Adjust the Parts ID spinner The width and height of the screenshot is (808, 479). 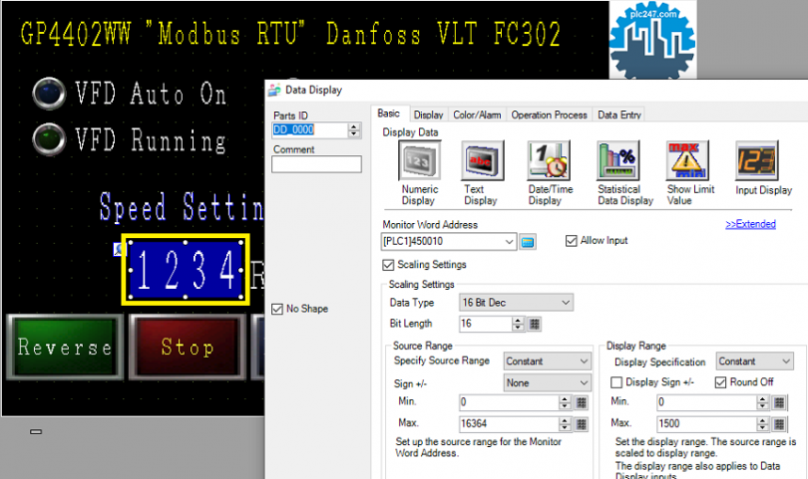pyautogui.click(x=353, y=129)
